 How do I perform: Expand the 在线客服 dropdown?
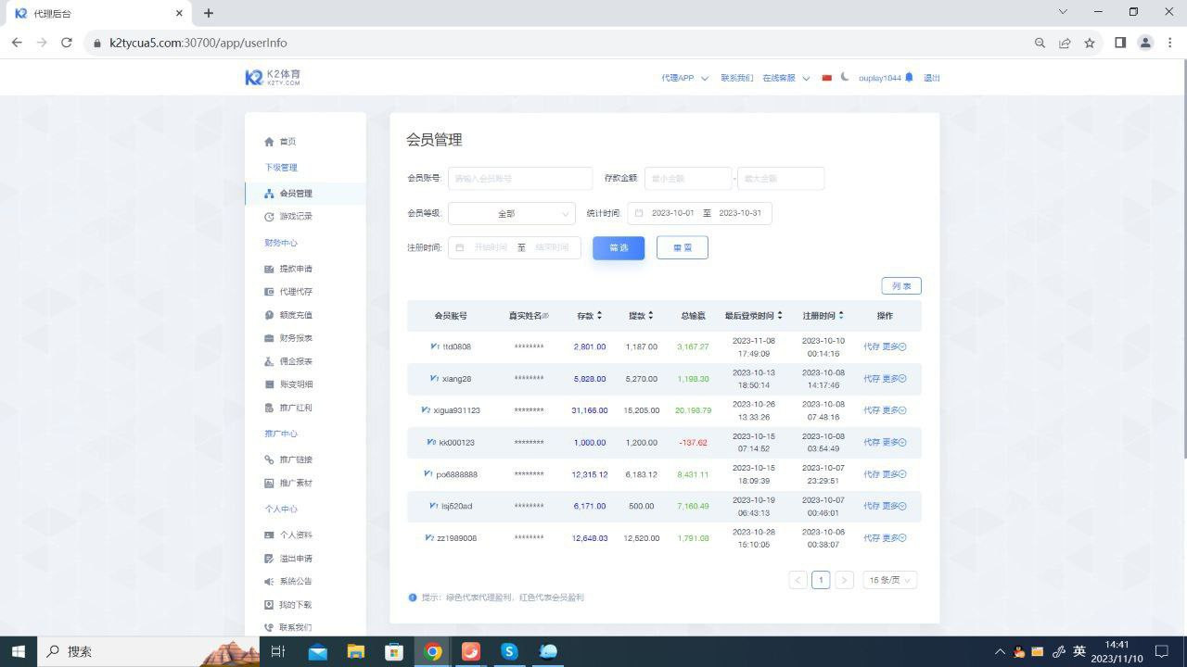785,78
